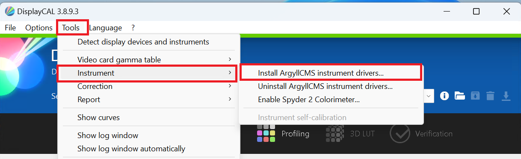The image size is (521, 159).
Task: Click the DisplayCAL logo in title bar
Action: 9,12
